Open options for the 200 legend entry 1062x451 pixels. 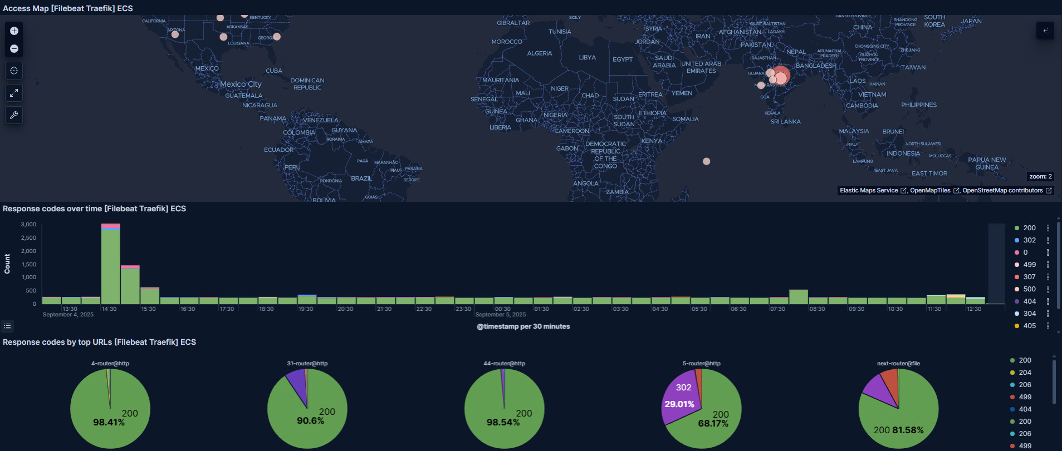coord(1048,228)
